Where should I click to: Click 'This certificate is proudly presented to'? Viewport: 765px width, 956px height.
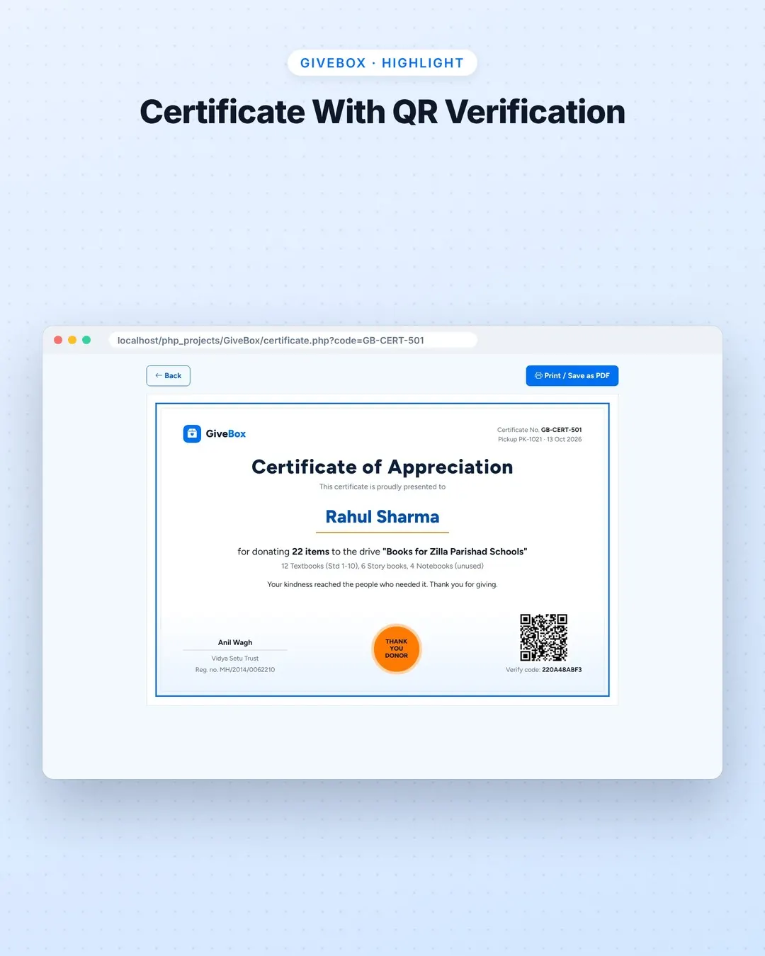(x=382, y=487)
